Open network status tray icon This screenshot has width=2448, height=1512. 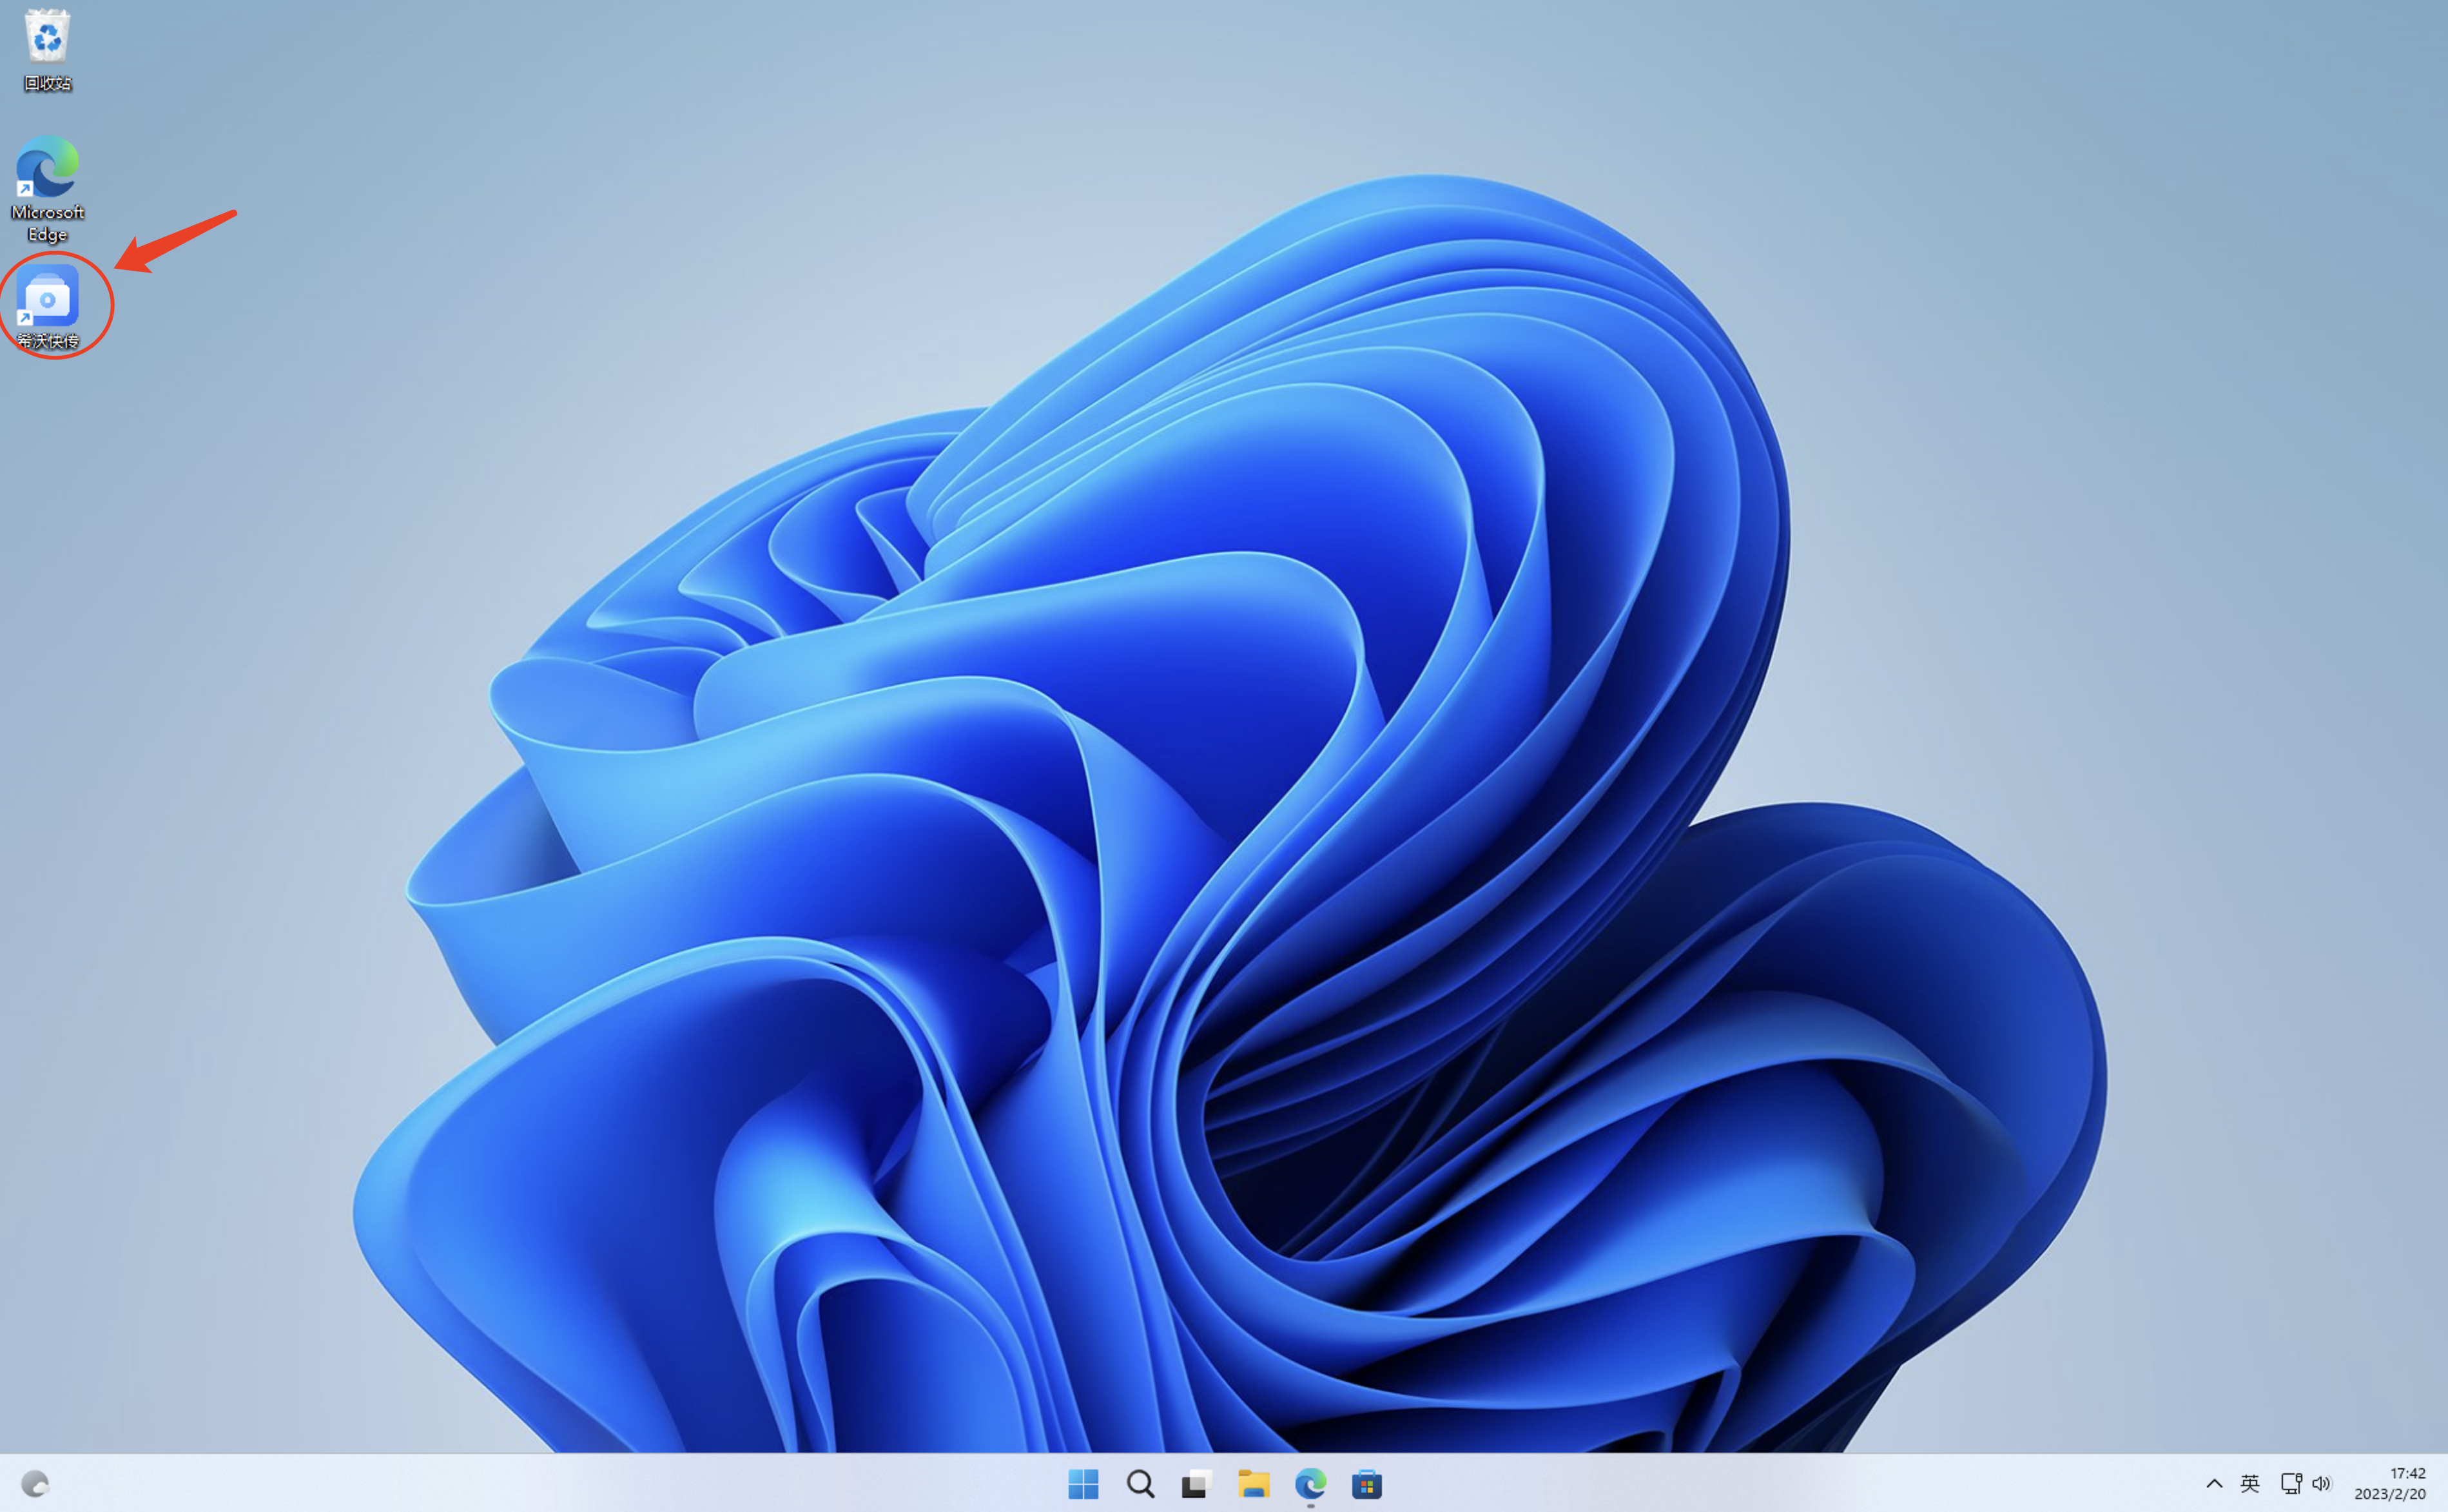pyautogui.click(x=2291, y=1484)
